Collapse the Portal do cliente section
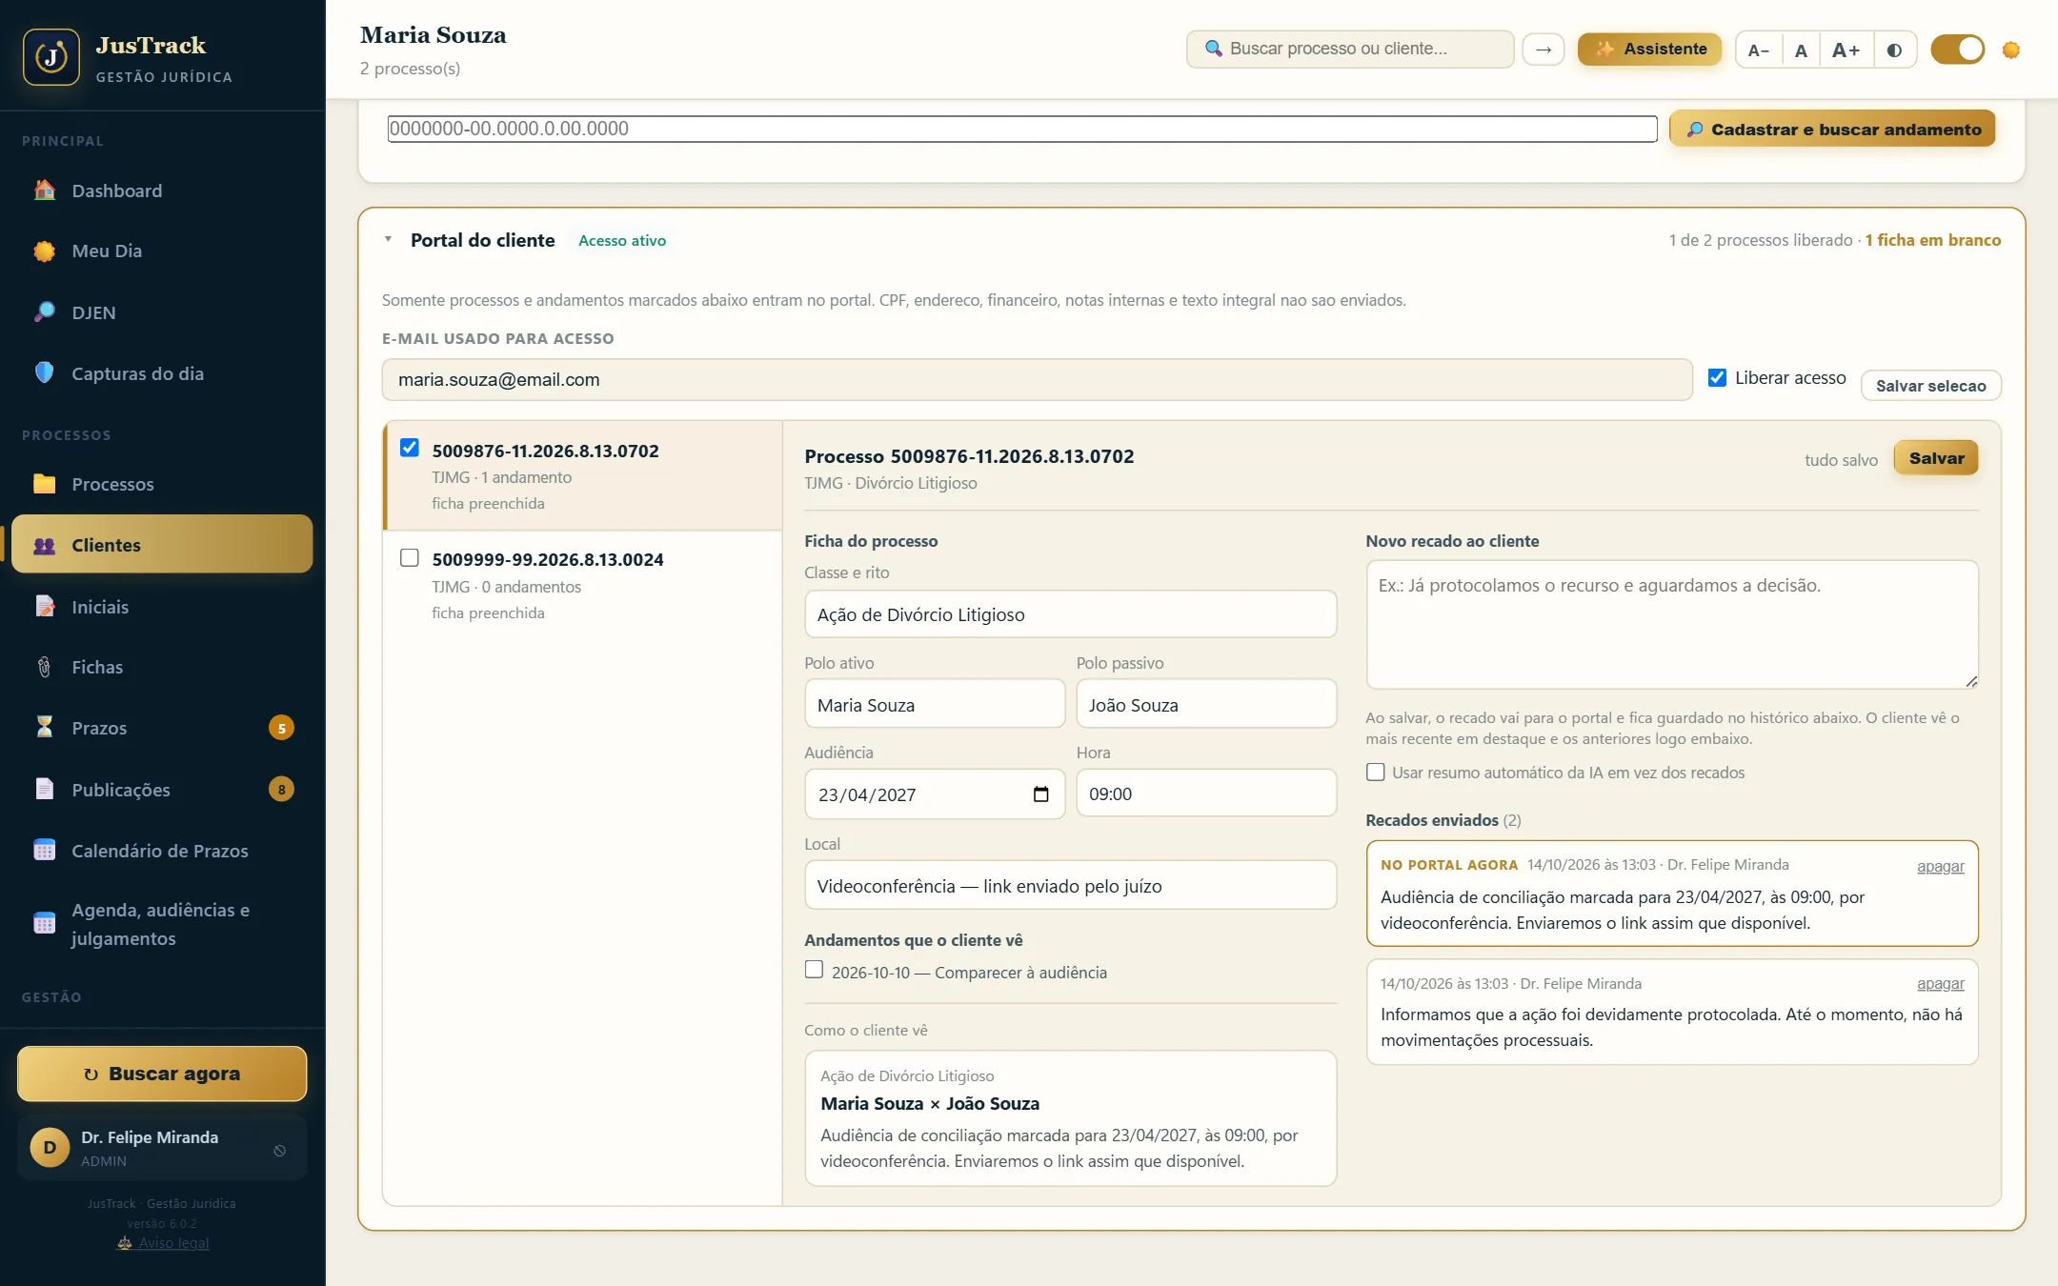The image size is (2058, 1286). click(x=388, y=239)
